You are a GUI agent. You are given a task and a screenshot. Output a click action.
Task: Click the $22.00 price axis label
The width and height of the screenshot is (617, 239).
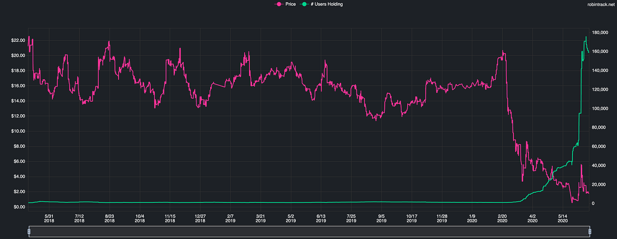[x=17, y=40]
